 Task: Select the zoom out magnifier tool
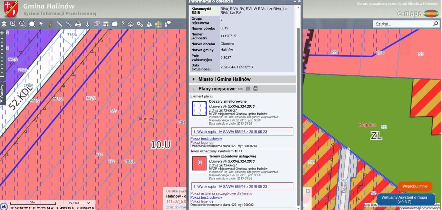coord(22,24)
